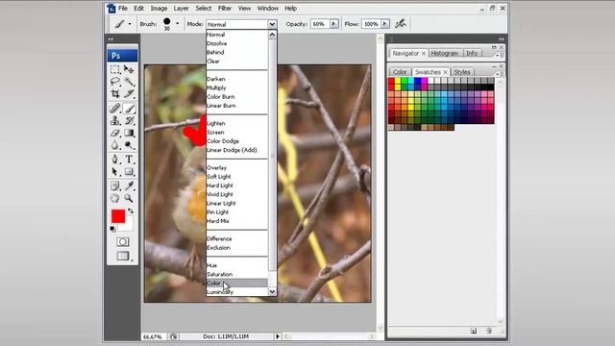This screenshot has width=615, height=346.
Task: Create new swatch of foreground color
Action: [474, 331]
